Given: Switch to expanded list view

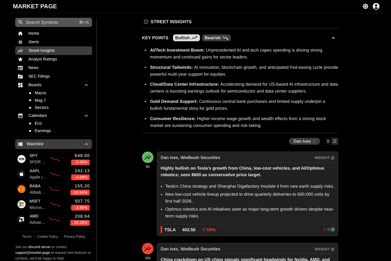Looking at the screenshot, I should tap(335, 141).
